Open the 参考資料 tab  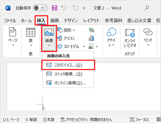tap(114, 21)
